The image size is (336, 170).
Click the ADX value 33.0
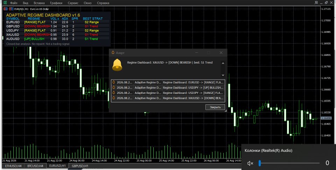click(x=65, y=39)
